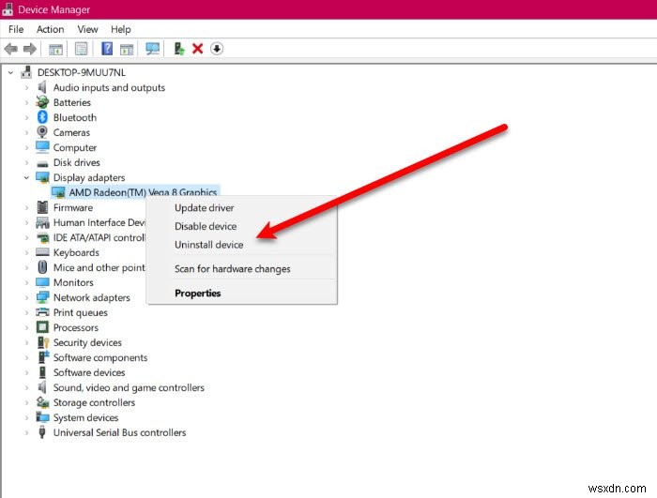Select the Computer tree label
Image resolution: width=657 pixels, height=498 pixels.
coord(75,147)
